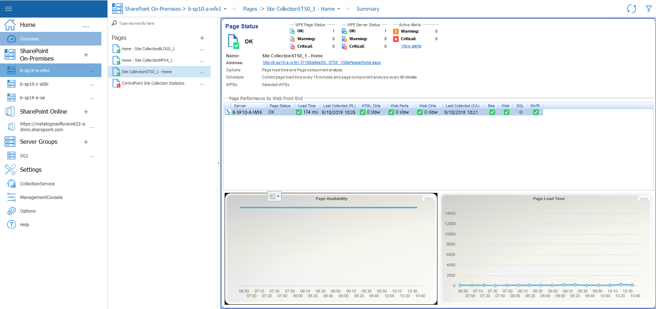The height and width of the screenshot is (309, 656).
Task: Select server b-sp19-a-sa
Action: [32, 98]
